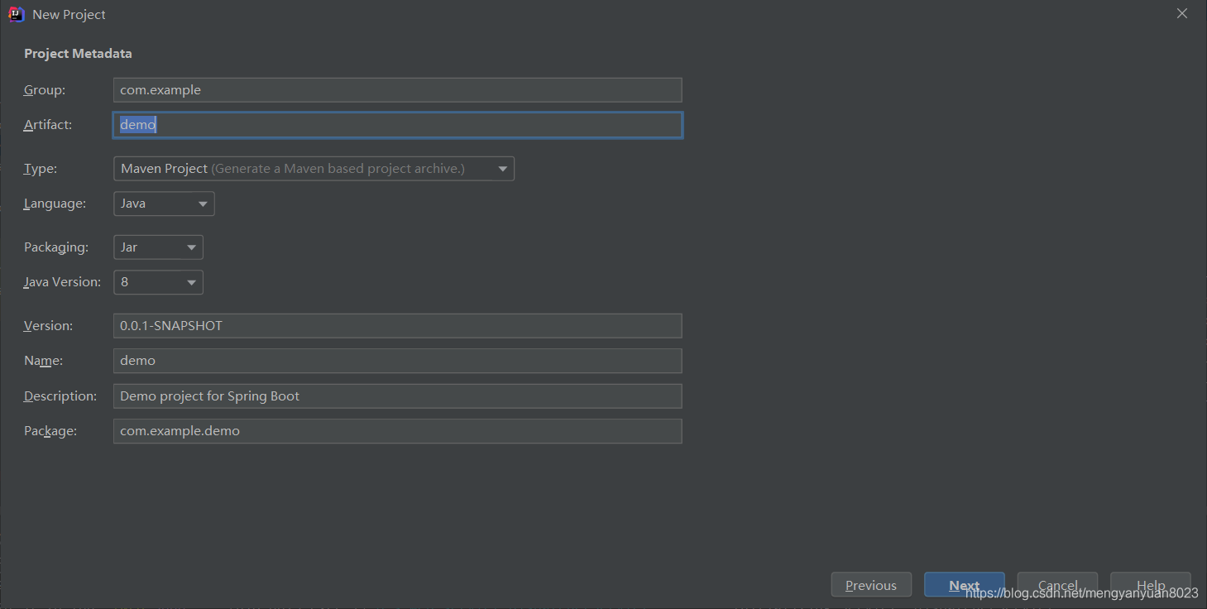Click the Previous button
Screen dimensions: 1207x609
870,584
